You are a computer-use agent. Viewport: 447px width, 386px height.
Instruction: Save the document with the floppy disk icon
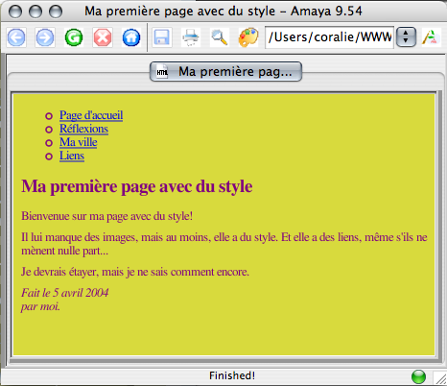pyautogui.click(x=161, y=37)
